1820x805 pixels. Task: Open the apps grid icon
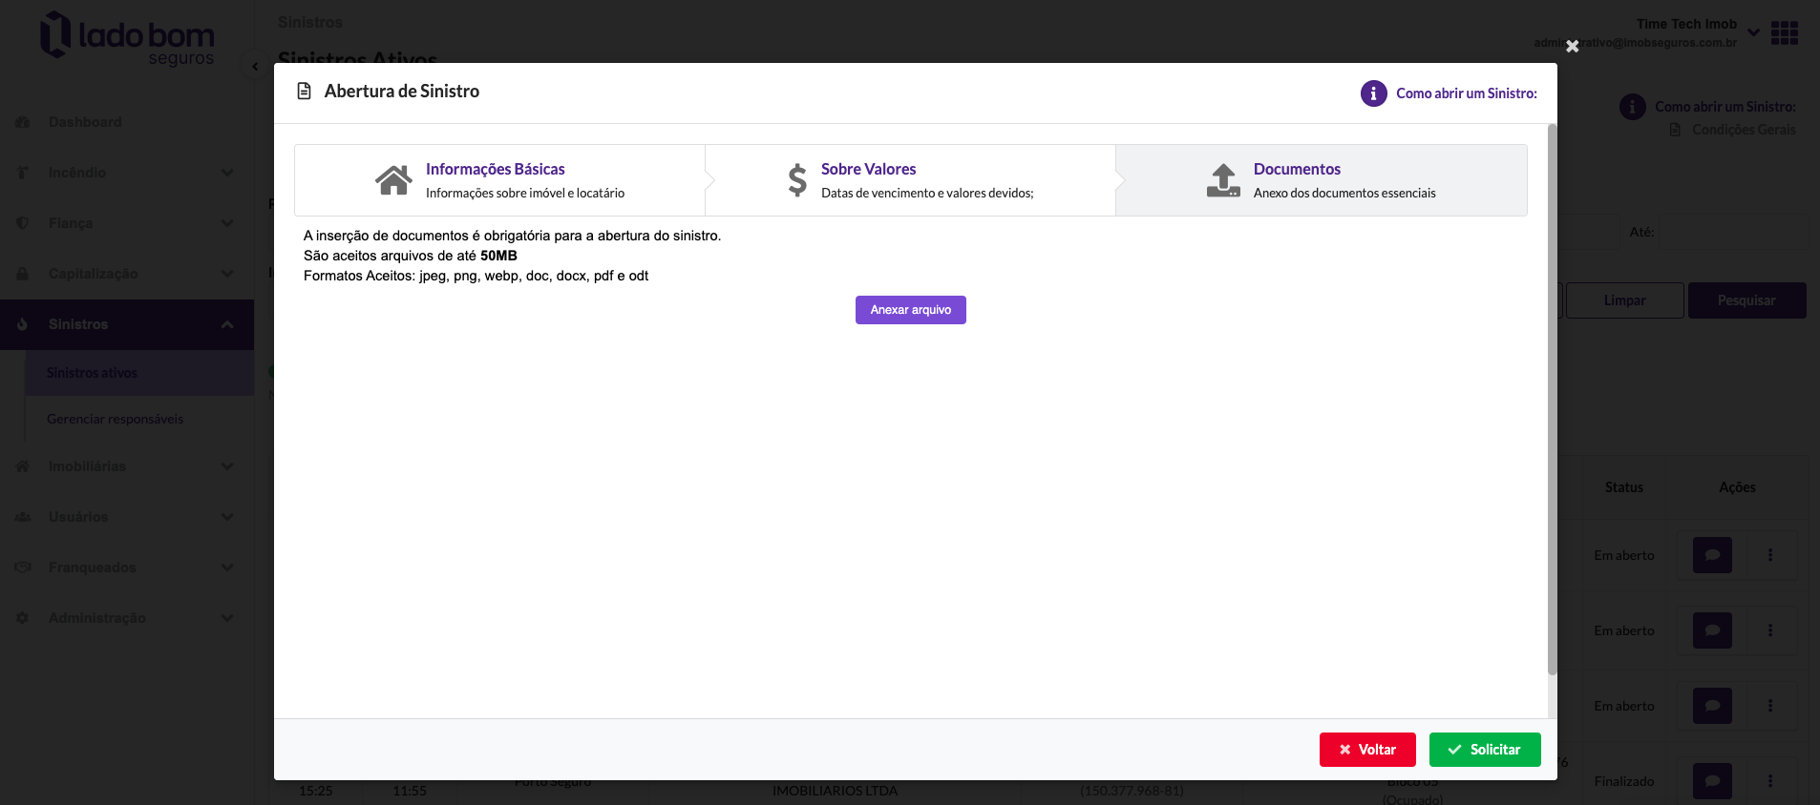coord(1784,33)
